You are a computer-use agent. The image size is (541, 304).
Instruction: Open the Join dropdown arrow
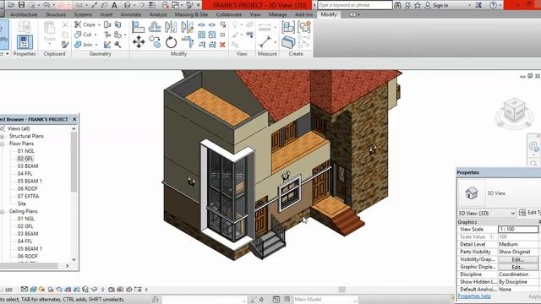pos(96,45)
